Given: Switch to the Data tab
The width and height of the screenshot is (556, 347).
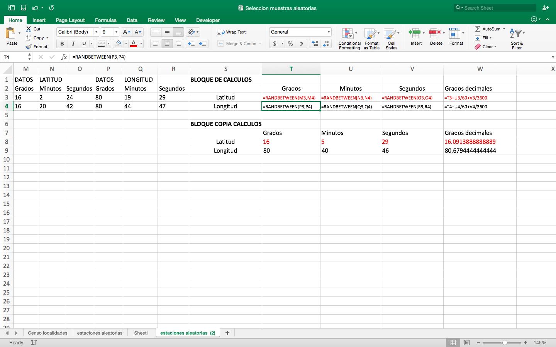Looking at the screenshot, I should point(132,20).
